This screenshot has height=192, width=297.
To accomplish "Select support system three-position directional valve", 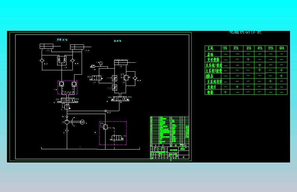I will click(x=68, y=100).
